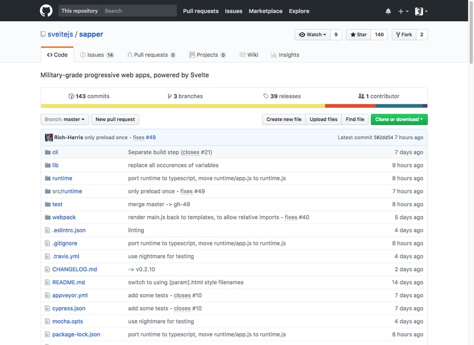The image size is (474, 345).
Task: Open the Watch dropdown button
Action: pos(313,35)
